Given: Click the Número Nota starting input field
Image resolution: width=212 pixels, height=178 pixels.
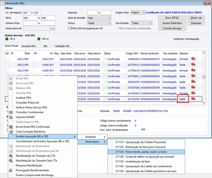Looking at the screenshot, I should pos(30,23).
